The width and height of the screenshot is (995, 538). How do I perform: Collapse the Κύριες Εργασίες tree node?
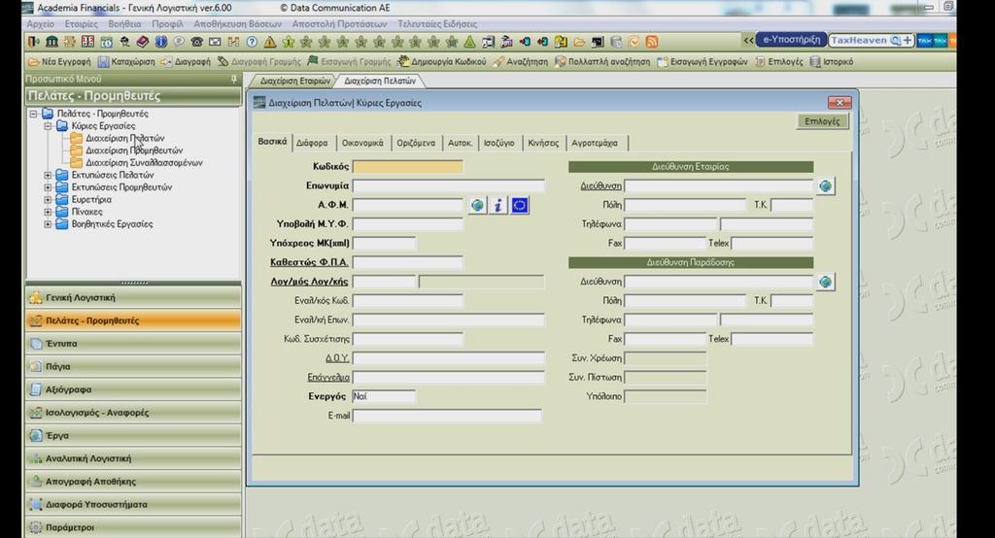tap(48, 125)
